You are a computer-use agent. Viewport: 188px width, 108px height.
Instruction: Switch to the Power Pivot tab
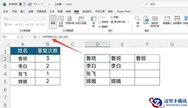tap(124, 11)
